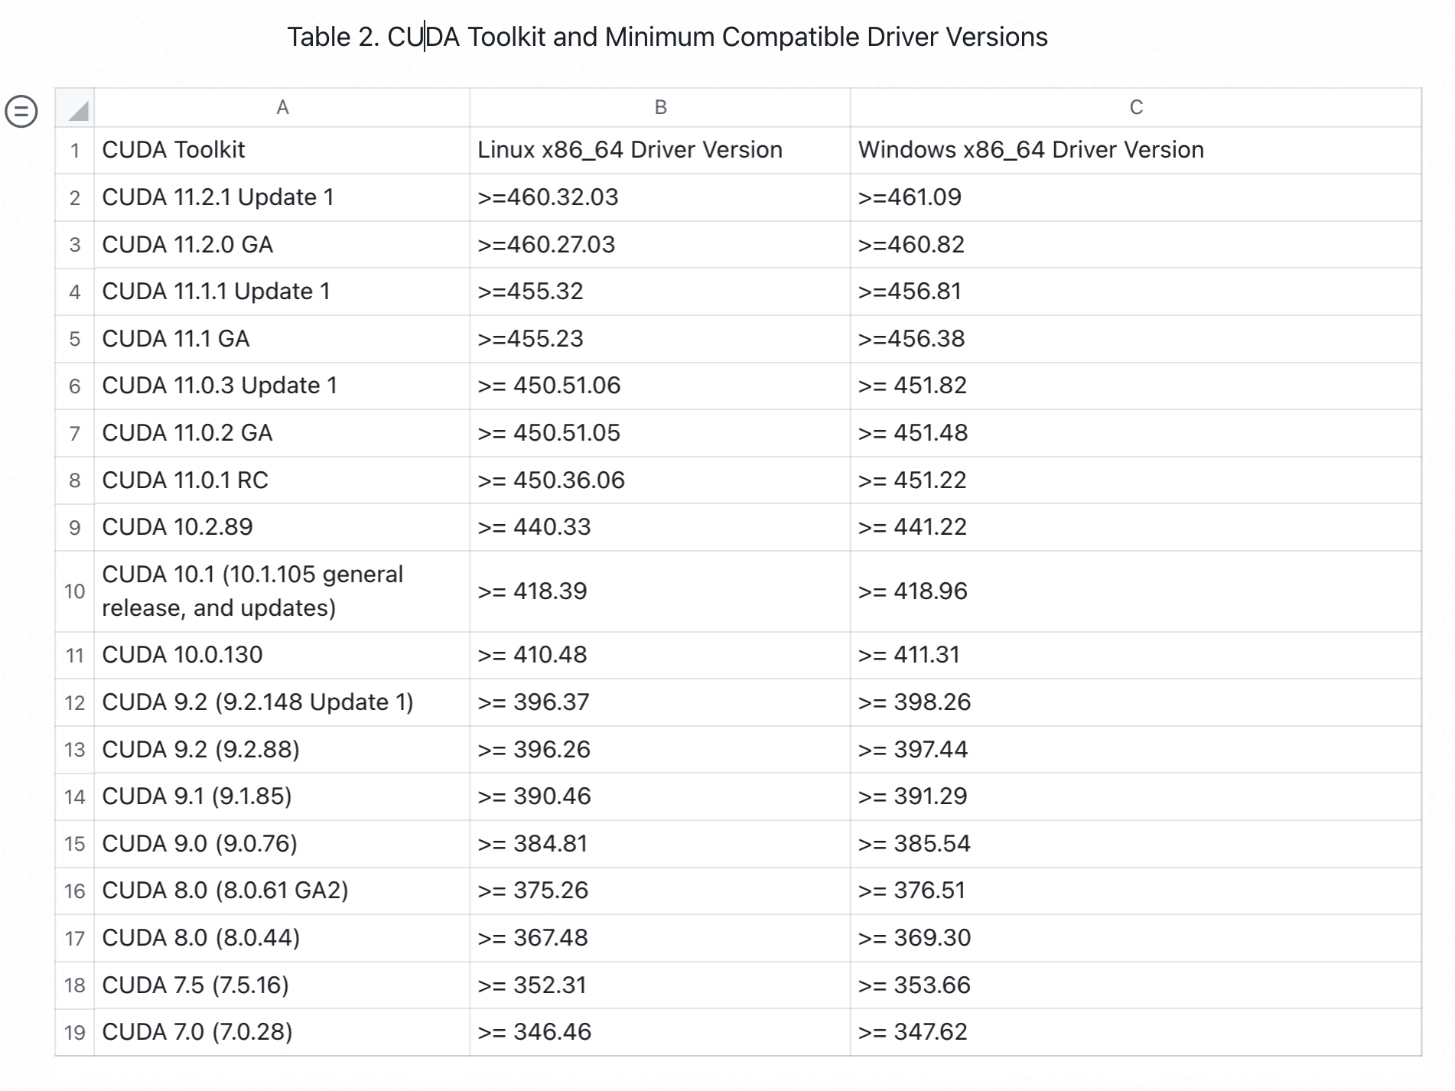Select row 1 header
Image resolution: width=1455 pixels, height=1091 pixels.
(x=74, y=151)
